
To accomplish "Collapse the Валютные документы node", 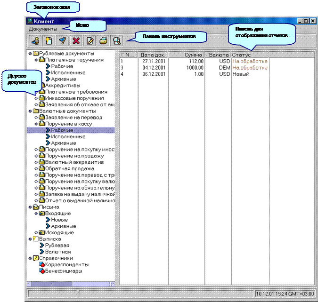I will (30, 111).
